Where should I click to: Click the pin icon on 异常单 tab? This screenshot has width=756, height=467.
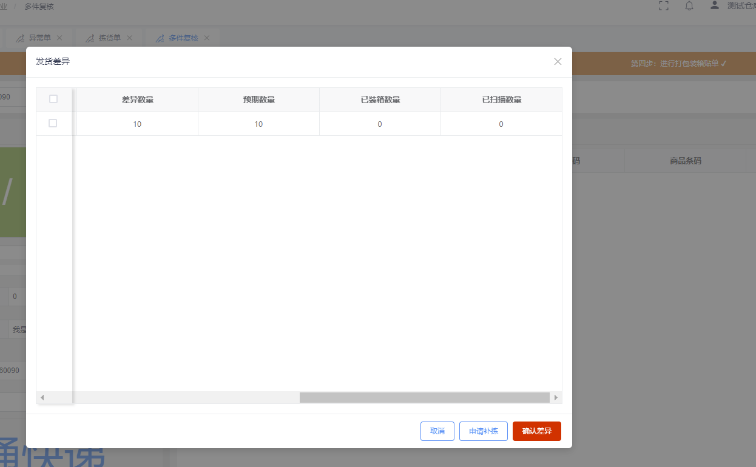pos(20,38)
